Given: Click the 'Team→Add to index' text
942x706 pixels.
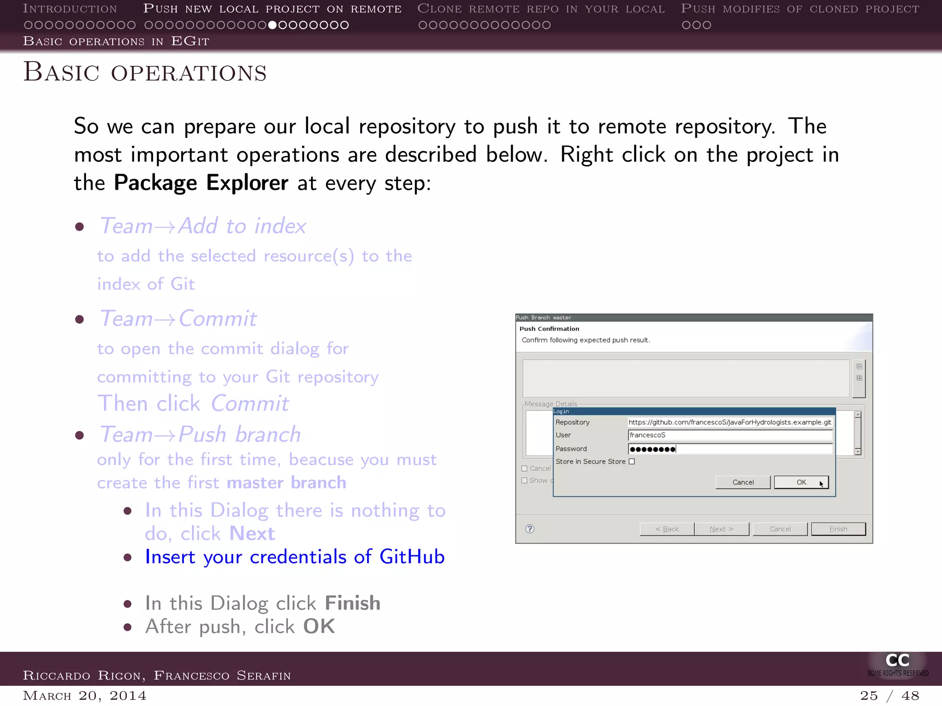Looking at the screenshot, I should click(203, 226).
